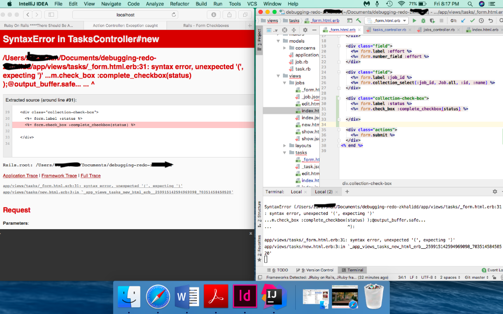This screenshot has width=503, height=314.
Task: Open the Project view mode dropdown
Action: 272,30
